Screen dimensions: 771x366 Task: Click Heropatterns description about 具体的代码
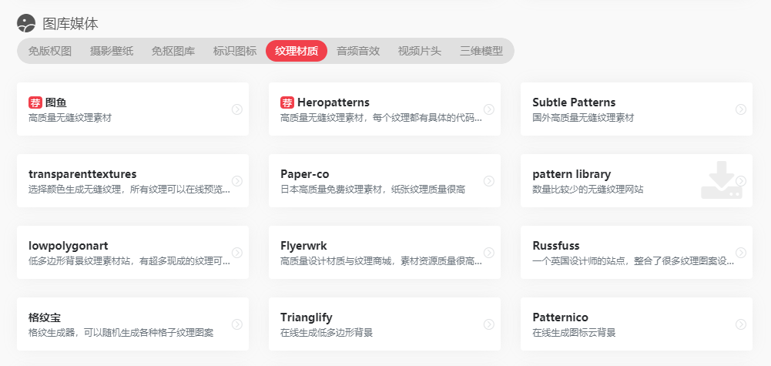(x=381, y=118)
